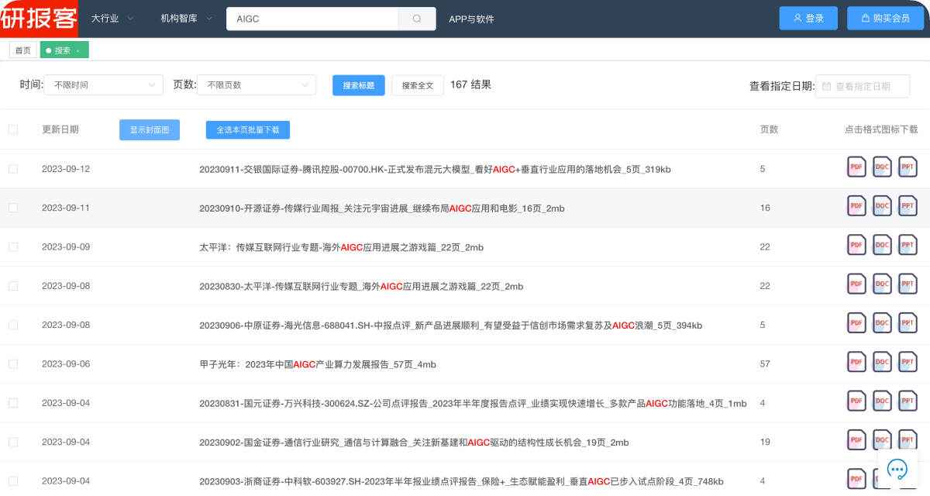Download PDF of 2023-09-09 太平洋 report
Image resolution: width=930 pixels, height=496 pixels.
coord(856,245)
